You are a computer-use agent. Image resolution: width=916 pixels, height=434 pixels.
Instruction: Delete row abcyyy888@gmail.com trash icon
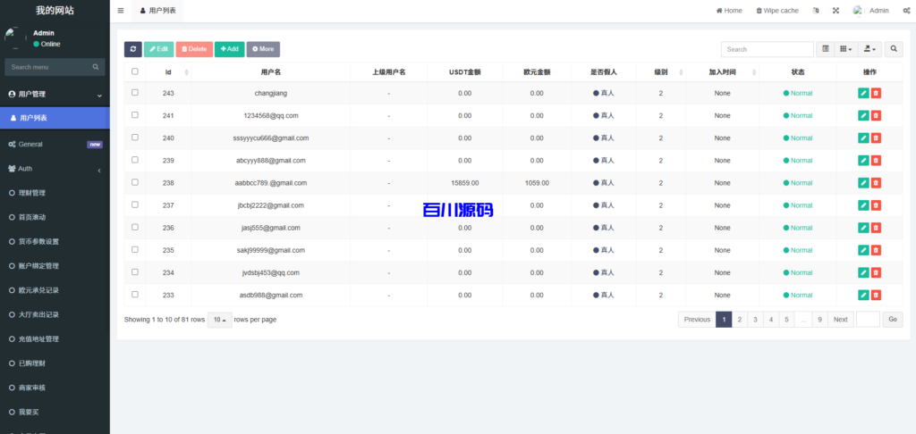tap(876, 161)
